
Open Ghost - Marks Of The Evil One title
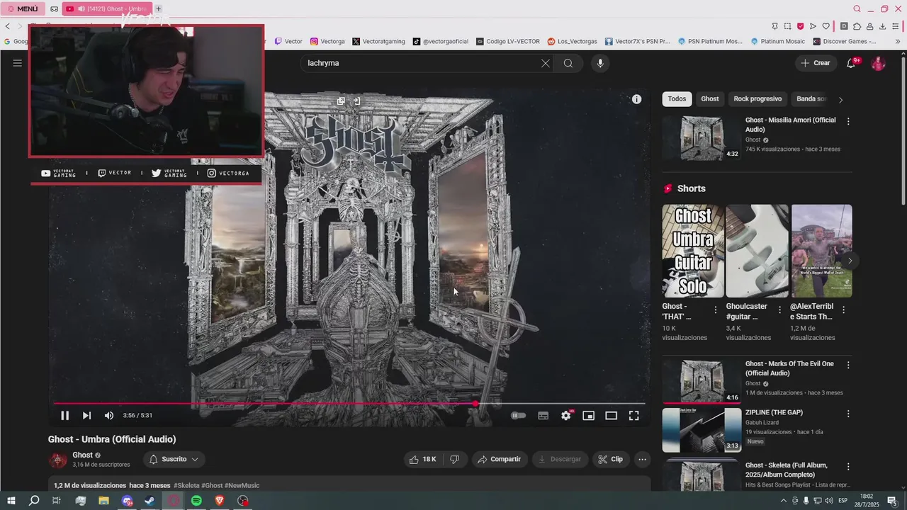(x=789, y=368)
